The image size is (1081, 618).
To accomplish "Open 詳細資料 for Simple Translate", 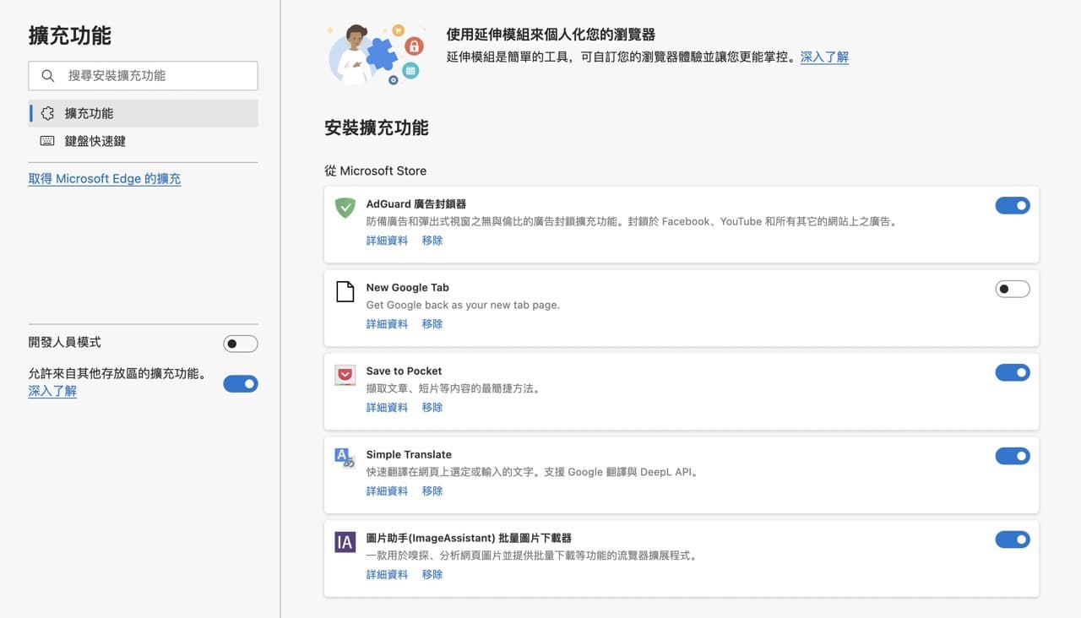I will point(387,491).
